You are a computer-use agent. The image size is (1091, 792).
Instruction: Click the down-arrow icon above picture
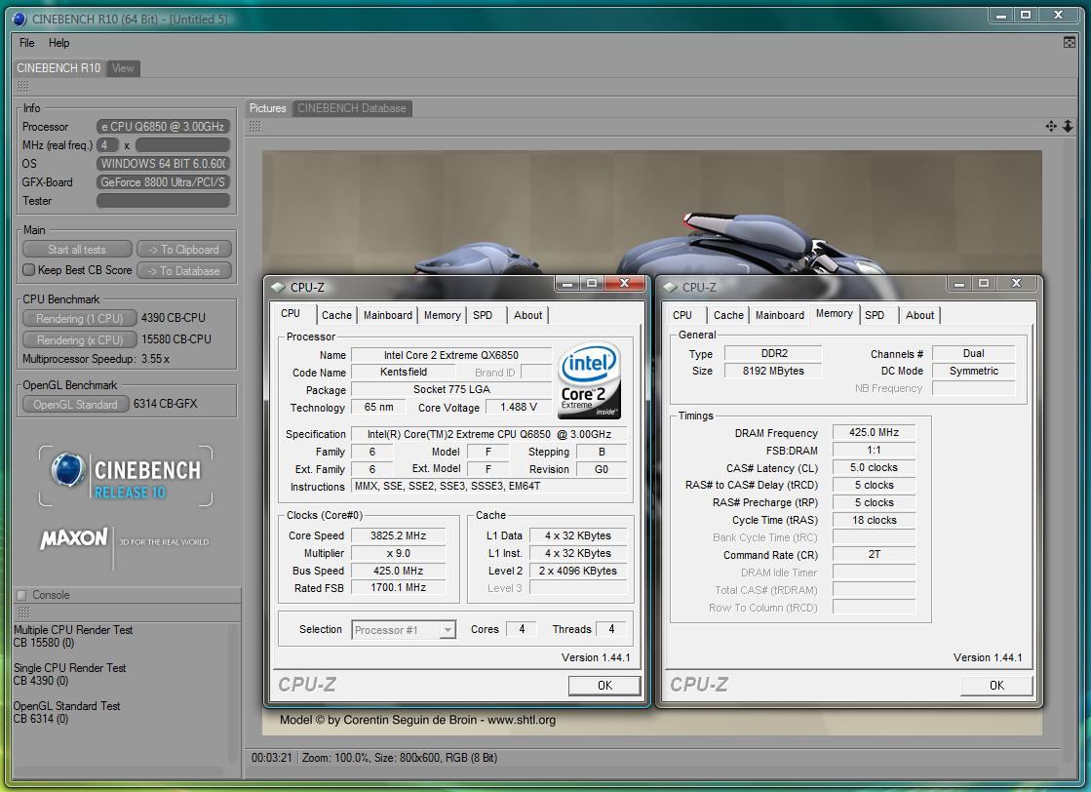coord(1068,126)
